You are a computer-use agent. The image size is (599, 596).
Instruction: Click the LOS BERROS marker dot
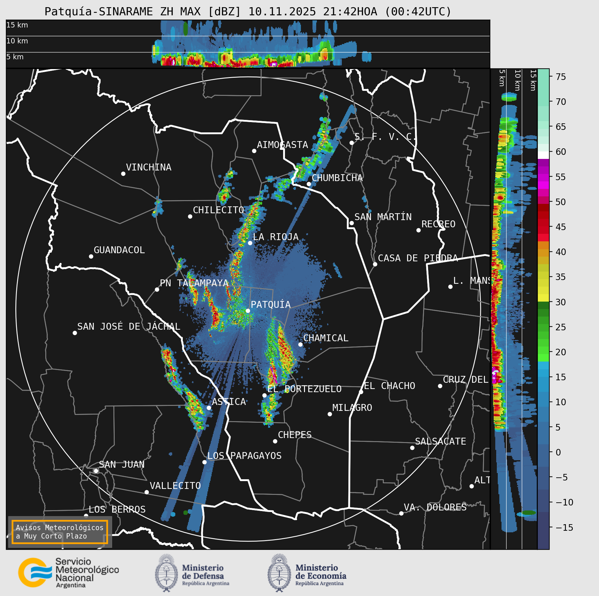pyautogui.click(x=86, y=516)
